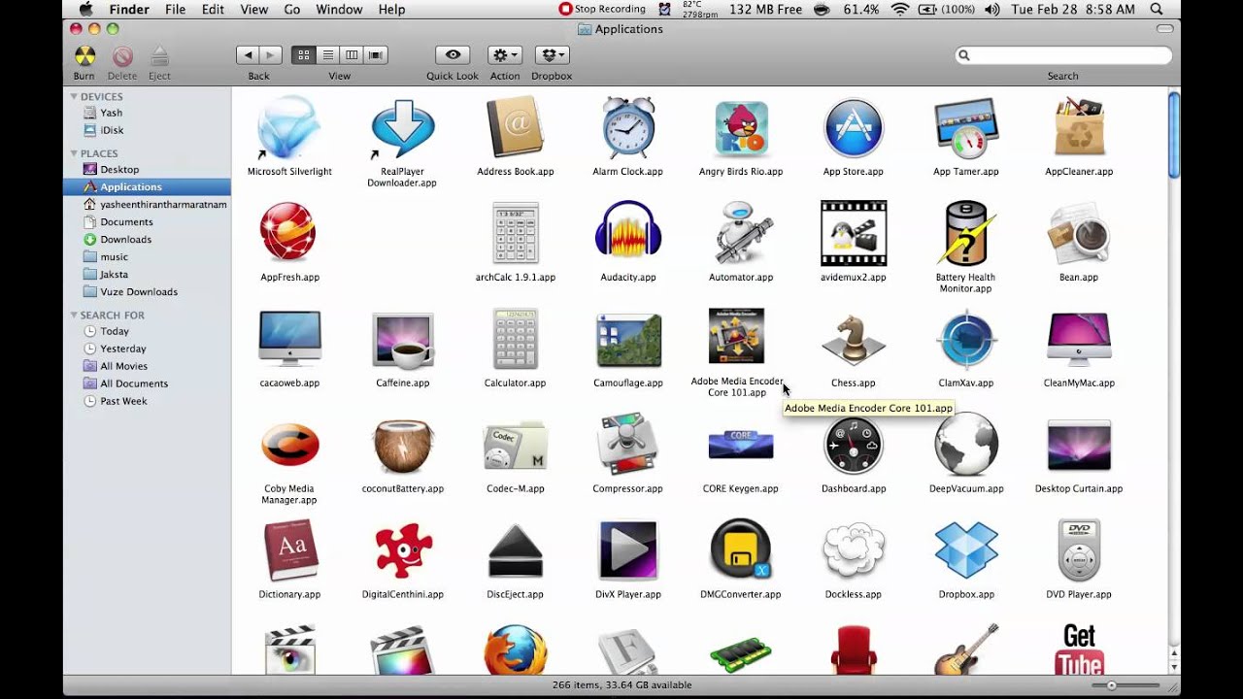Image resolution: width=1243 pixels, height=699 pixels.
Task: Select Bean.app icon
Action: coord(1079,233)
